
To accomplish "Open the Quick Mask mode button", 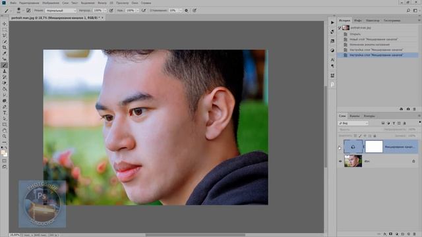I will click(5, 161).
